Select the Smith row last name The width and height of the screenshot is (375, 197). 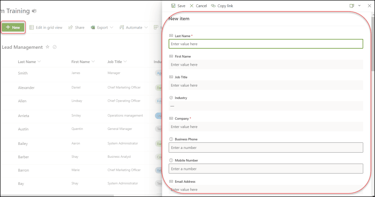click(23, 73)
